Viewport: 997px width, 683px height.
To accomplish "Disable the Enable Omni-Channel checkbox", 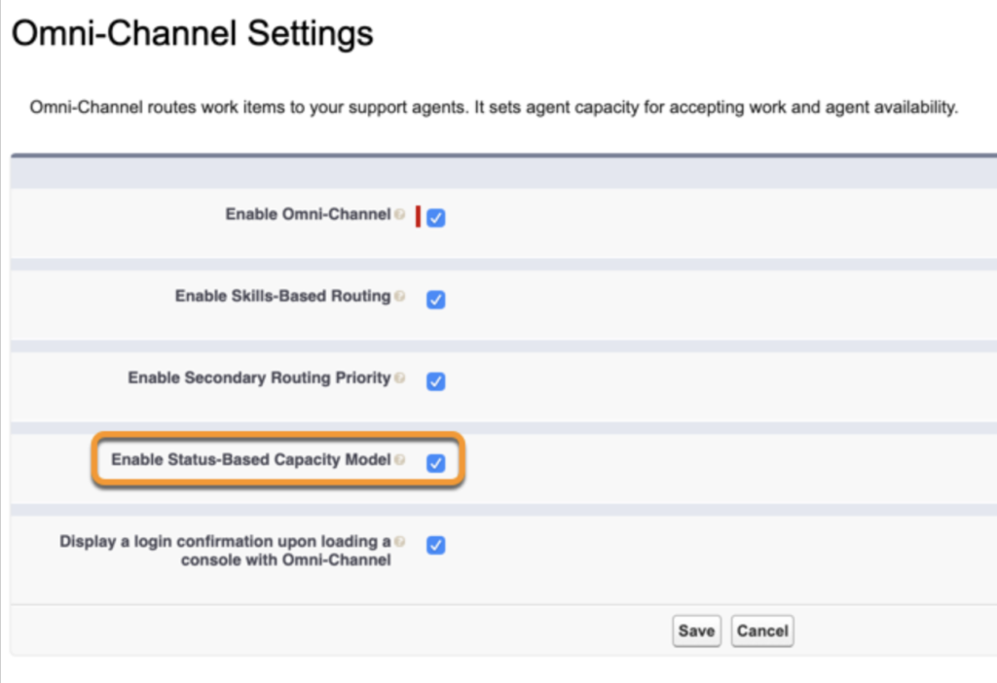I will tap(435, 217).
